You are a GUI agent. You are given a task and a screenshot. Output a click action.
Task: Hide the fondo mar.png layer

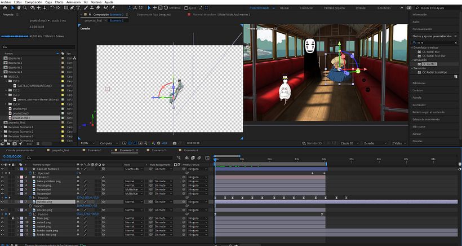2,235
